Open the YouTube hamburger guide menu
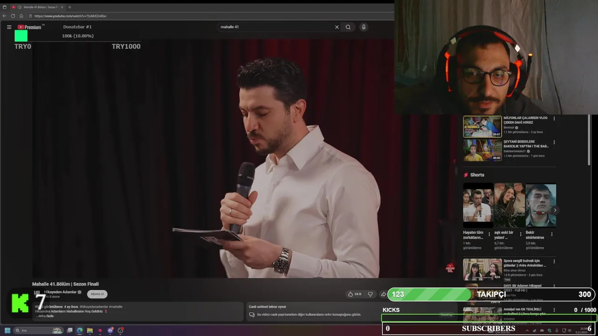Screen dimensions: 598x336 coord(9,27)
